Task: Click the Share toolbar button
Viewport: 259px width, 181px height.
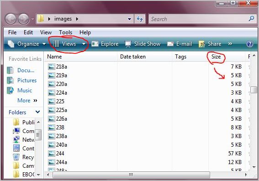Action: tap(210, 44)
